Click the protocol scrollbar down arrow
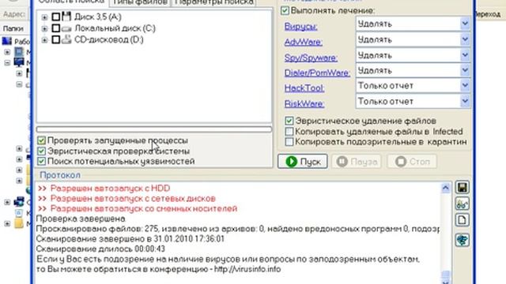The width and height of the screenshot is (506, 284). click(x=446, y=282)
